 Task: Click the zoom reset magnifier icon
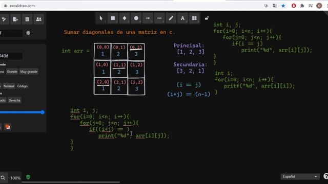(3, 178)
